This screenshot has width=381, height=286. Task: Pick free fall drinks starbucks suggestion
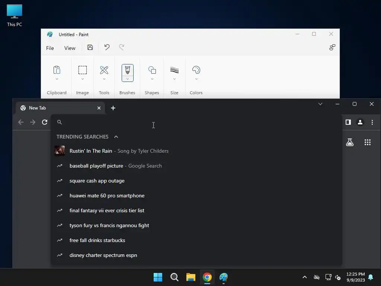(x=196, y=240)
